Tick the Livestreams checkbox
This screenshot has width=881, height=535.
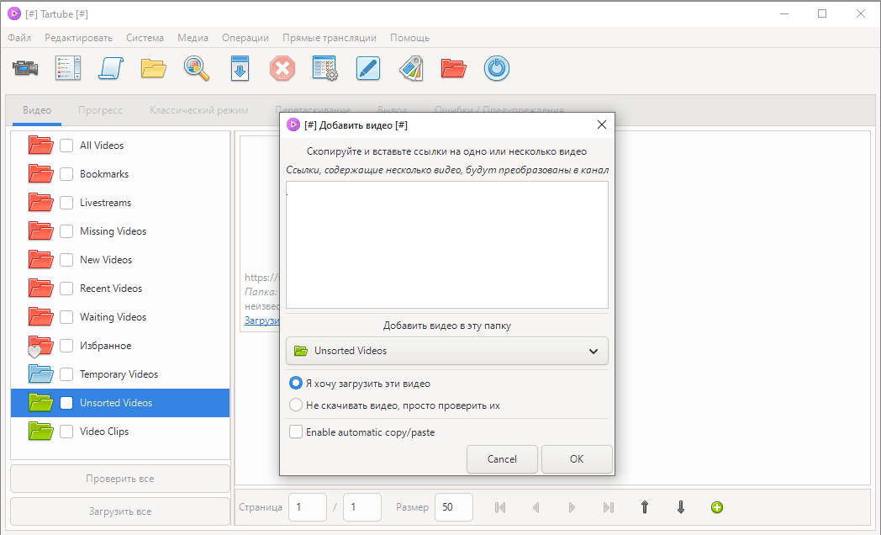coord(66,203)
